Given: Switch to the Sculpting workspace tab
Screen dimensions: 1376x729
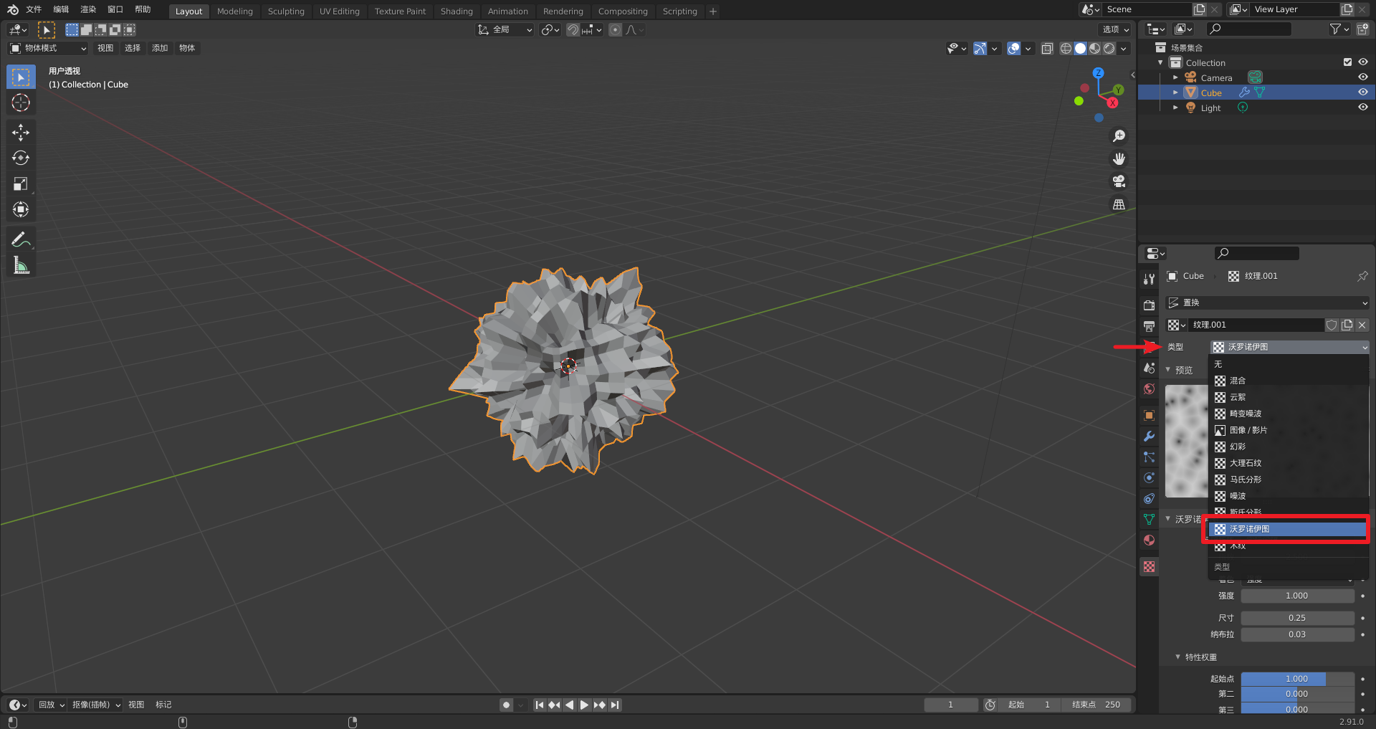Looking at the screenshot, I should (x=285, y=11).
